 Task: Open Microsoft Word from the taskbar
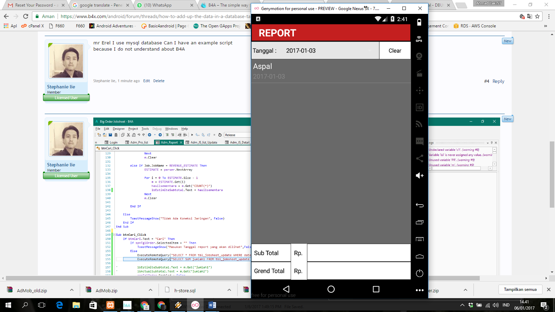(212, 305)
